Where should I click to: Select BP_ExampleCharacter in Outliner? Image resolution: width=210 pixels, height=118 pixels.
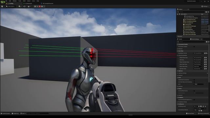pyautogui.click(x=190, y=20)
